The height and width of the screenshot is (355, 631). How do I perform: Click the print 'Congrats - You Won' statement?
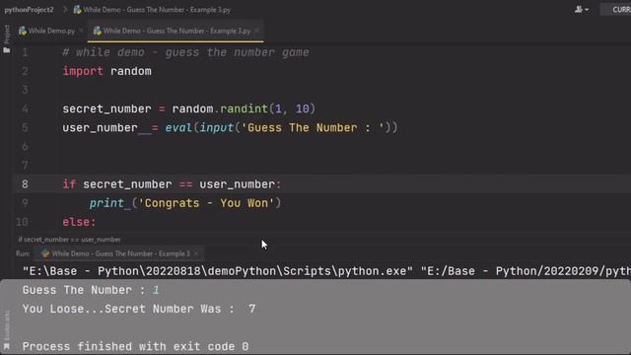click(185, 203)
